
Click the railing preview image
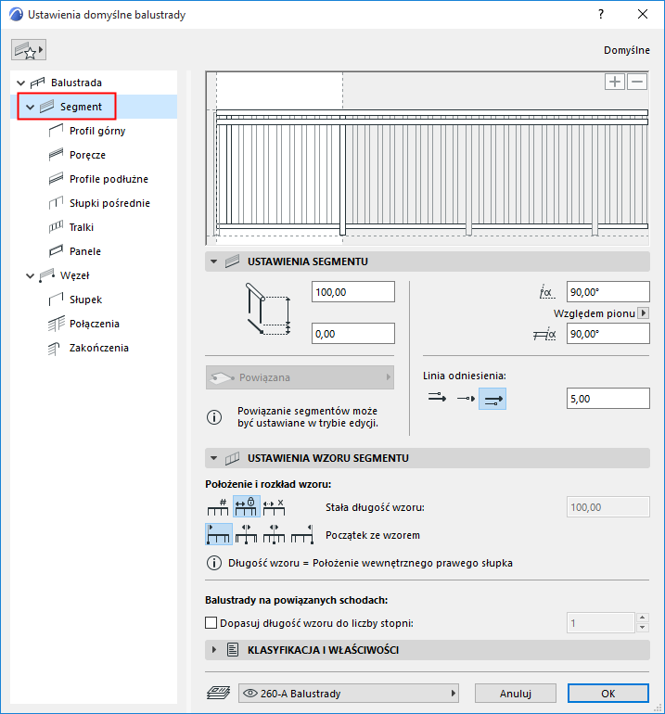(x=428, y=158)
